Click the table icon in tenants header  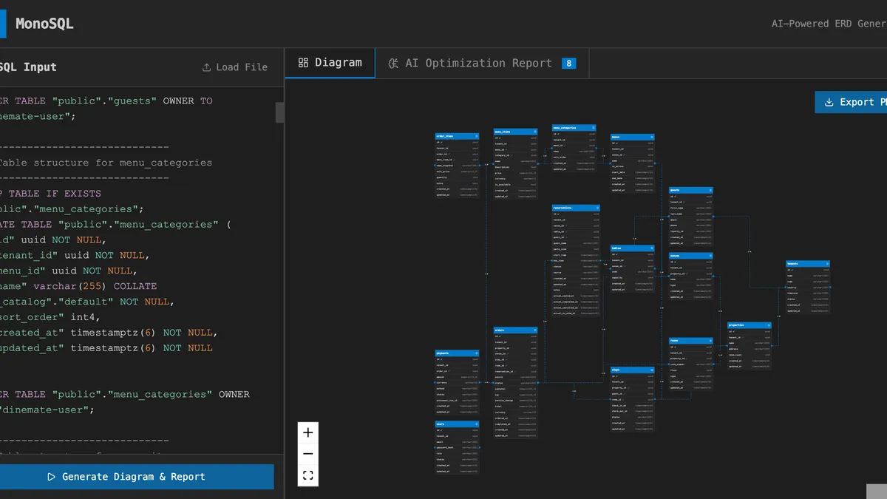827,263
